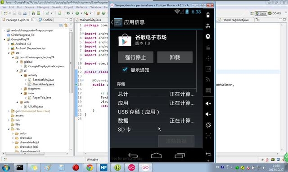The image size is (288, 172).
Task: Open the command prompt taskbar icon
Action: pyautogui.click(x=20, y=168)
